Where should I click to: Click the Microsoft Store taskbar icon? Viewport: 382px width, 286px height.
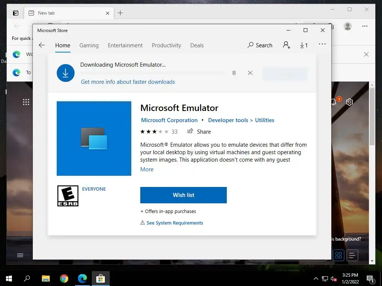pyautogui.click(x=101, y=279)
